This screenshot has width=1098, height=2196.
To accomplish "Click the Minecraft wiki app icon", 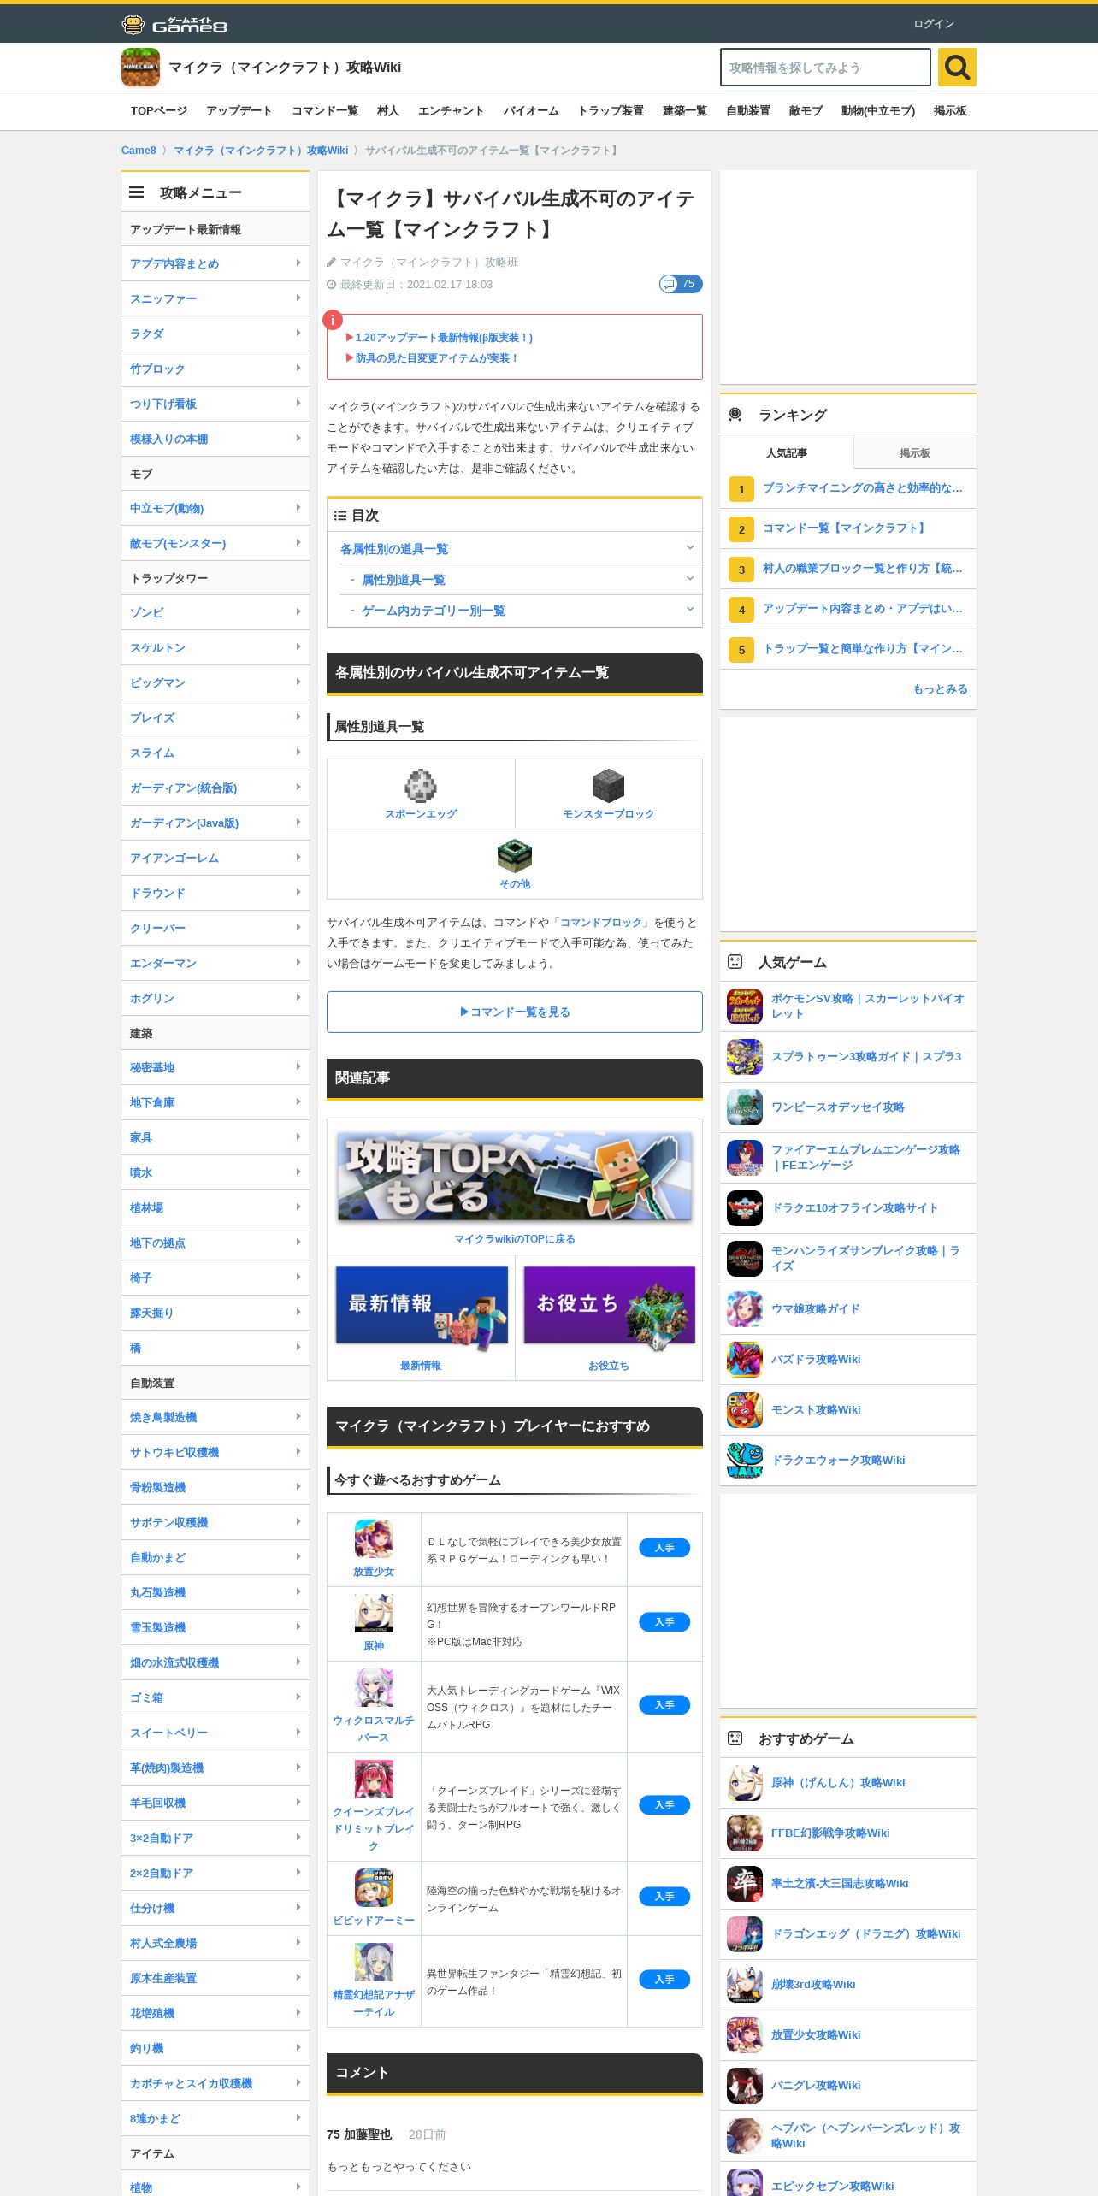I will tap(140, 67).
